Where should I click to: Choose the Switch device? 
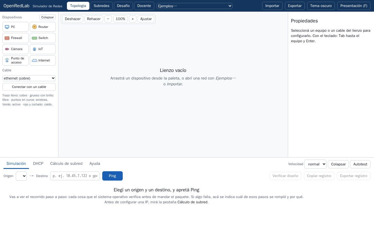pyautogui.click(x=43, y=38)
